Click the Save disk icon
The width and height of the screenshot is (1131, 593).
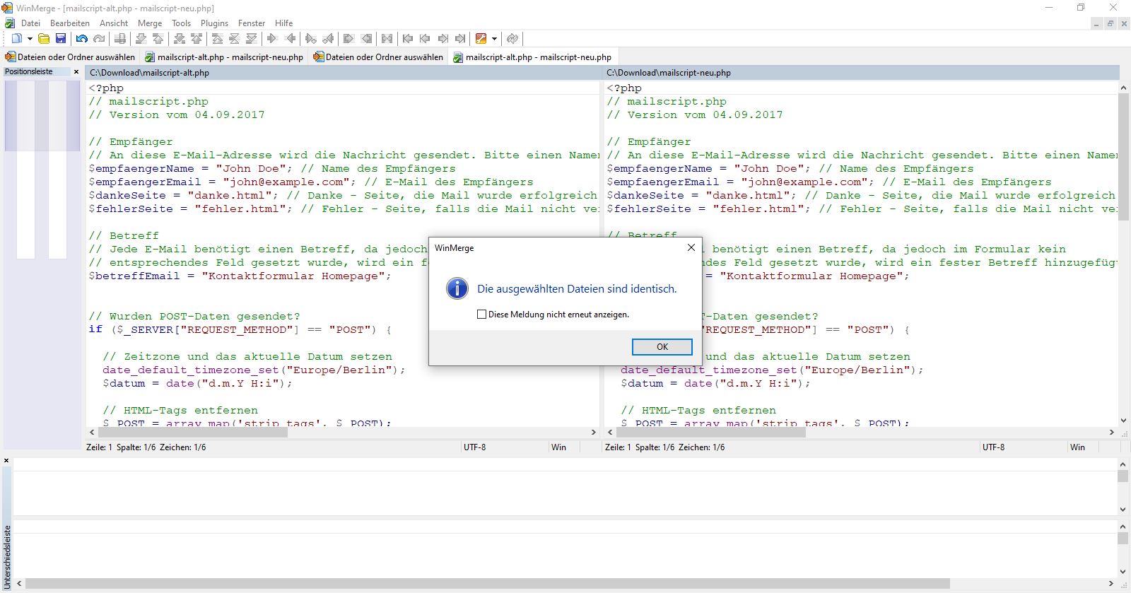(61, 39)
